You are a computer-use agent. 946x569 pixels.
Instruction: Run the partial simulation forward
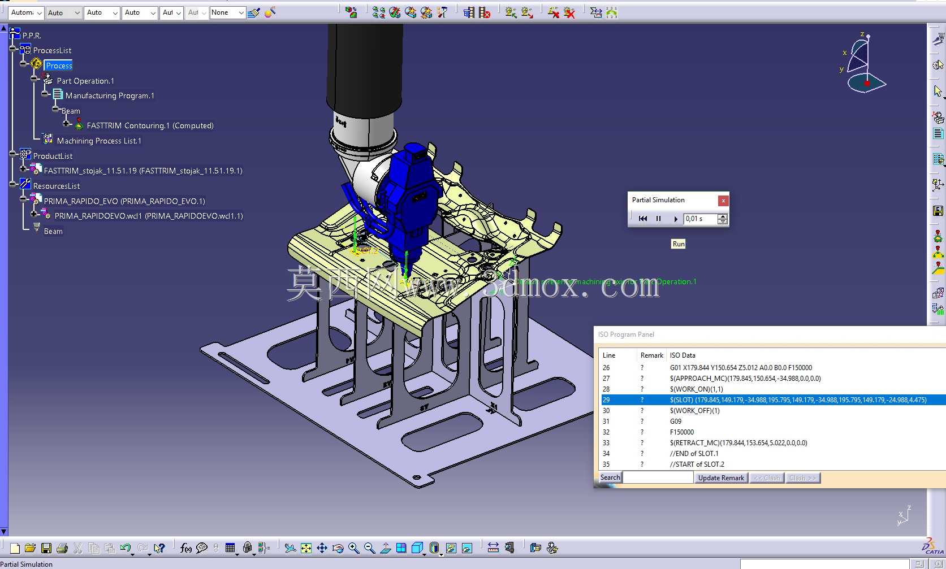[x=675, y=219]
